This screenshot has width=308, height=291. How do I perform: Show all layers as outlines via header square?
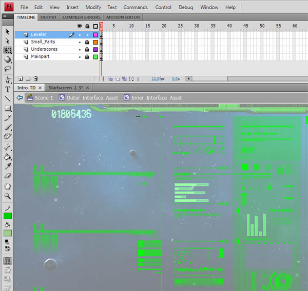tap(95, 26)
